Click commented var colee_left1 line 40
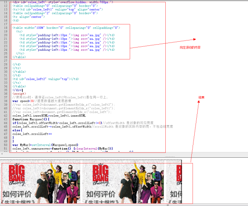The width and height of the screenshot is (248, 206). coord(64,109)
